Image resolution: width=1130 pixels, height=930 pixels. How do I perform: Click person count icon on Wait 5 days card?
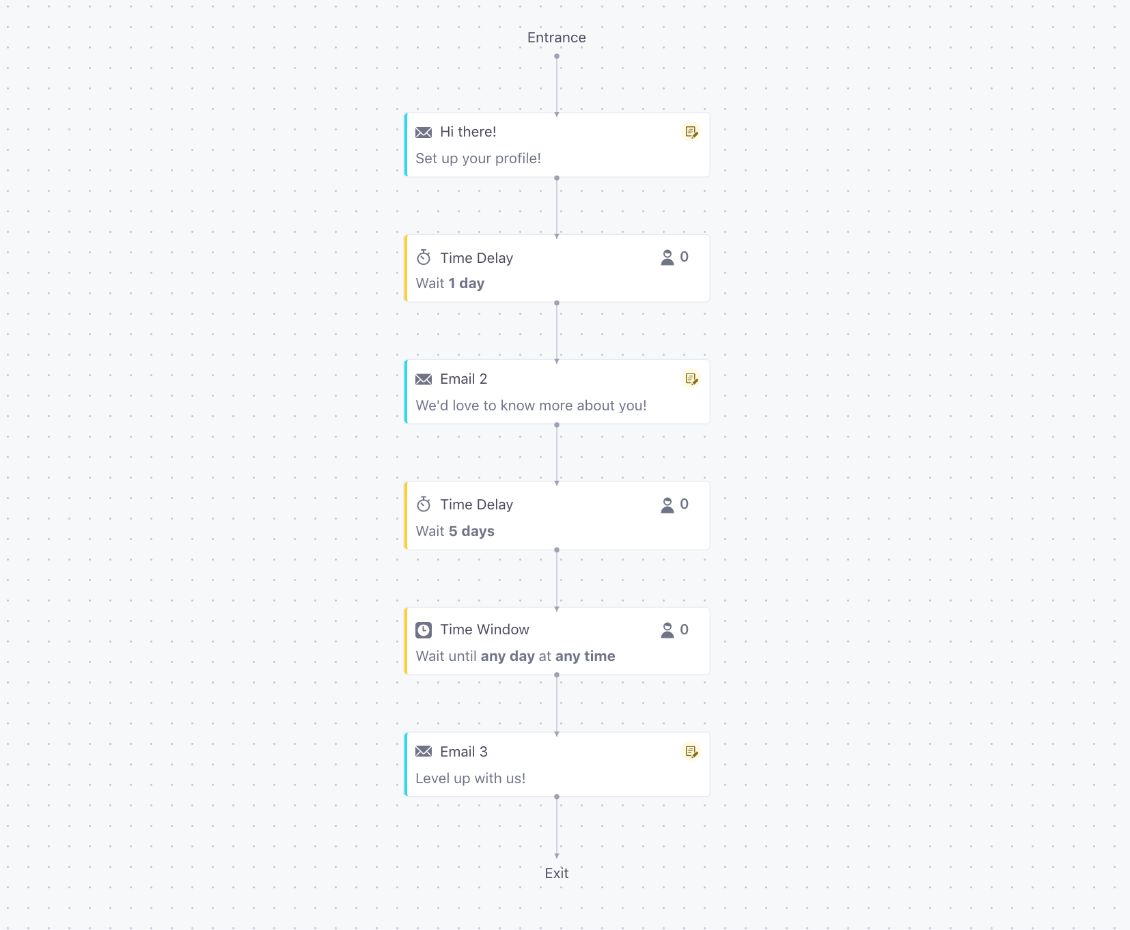(x=667, y=505)
